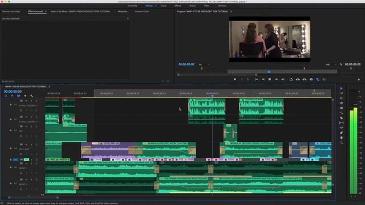Mute the MUSIC 2 track
Screen dimensions: 365x205
point(26,180)
